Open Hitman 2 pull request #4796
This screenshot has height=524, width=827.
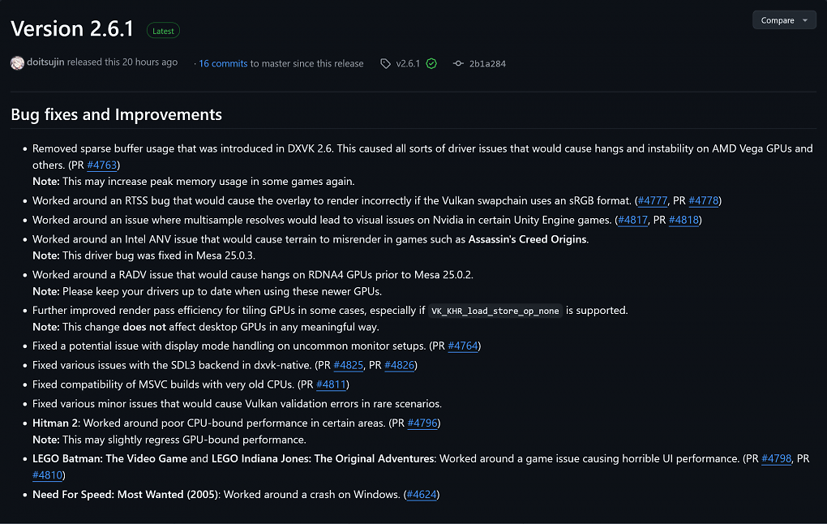point(422,423)
